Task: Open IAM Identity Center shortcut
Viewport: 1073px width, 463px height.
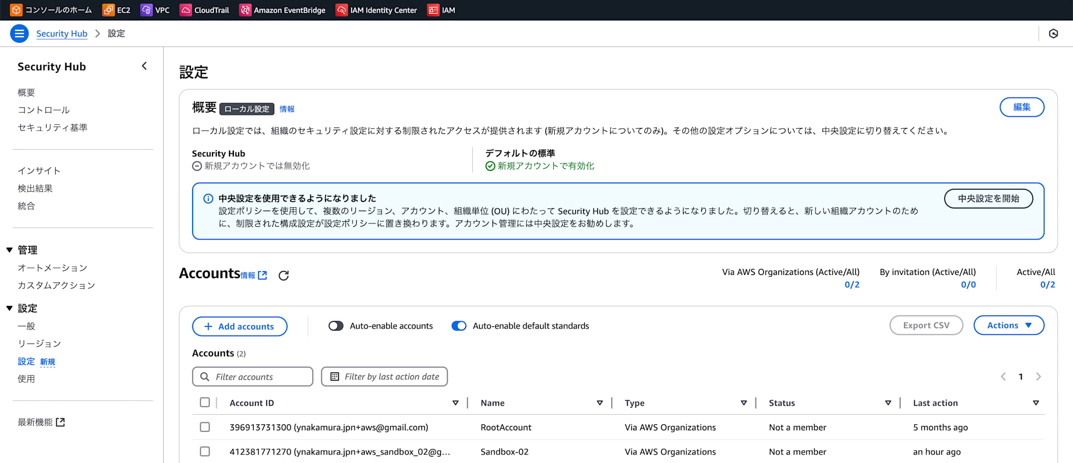Action: pyautogui.click(x=376, y=10)
